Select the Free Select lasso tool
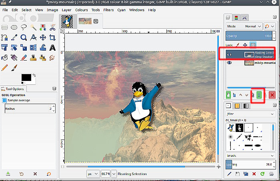This screenshot has height=181, width=280. coord(24,27)
